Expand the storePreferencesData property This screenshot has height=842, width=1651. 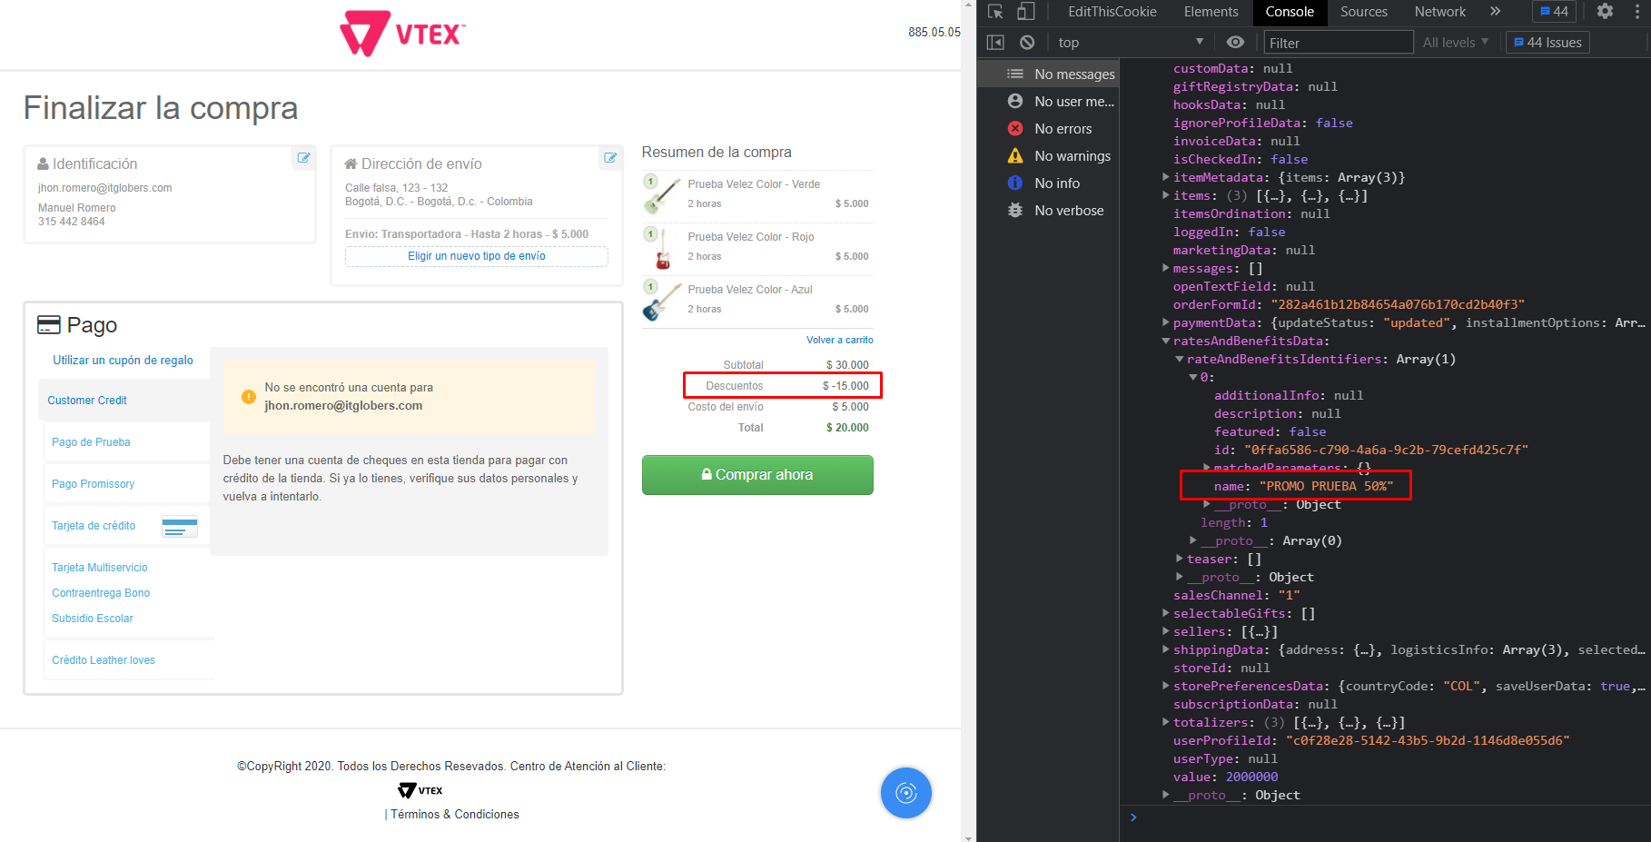[x=1166, y=686]
